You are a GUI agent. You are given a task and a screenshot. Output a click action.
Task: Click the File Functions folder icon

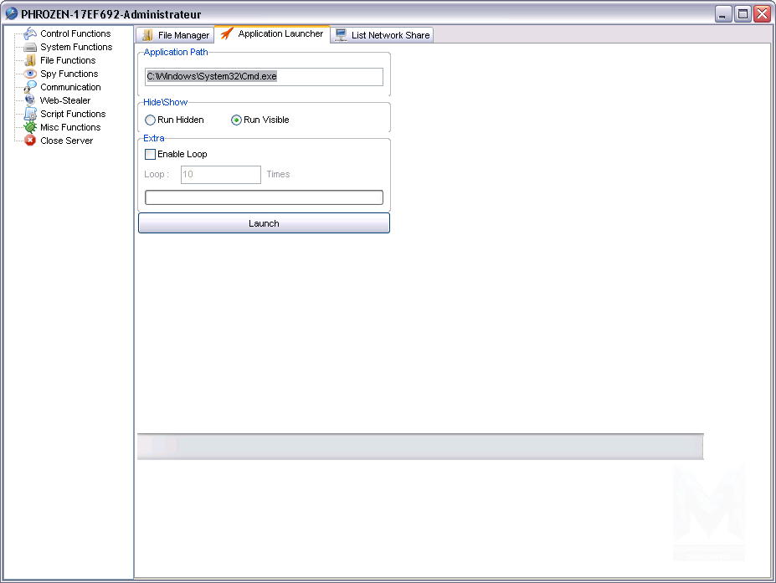coord(31,60)
